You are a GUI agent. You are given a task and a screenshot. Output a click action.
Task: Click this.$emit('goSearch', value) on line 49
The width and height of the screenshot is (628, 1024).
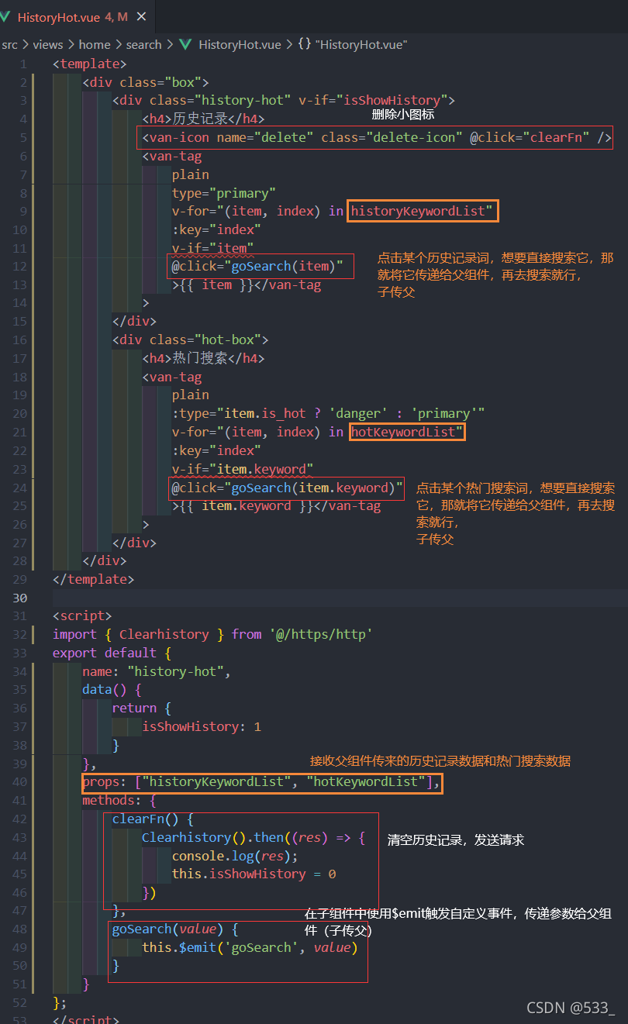tap(250, 948)
